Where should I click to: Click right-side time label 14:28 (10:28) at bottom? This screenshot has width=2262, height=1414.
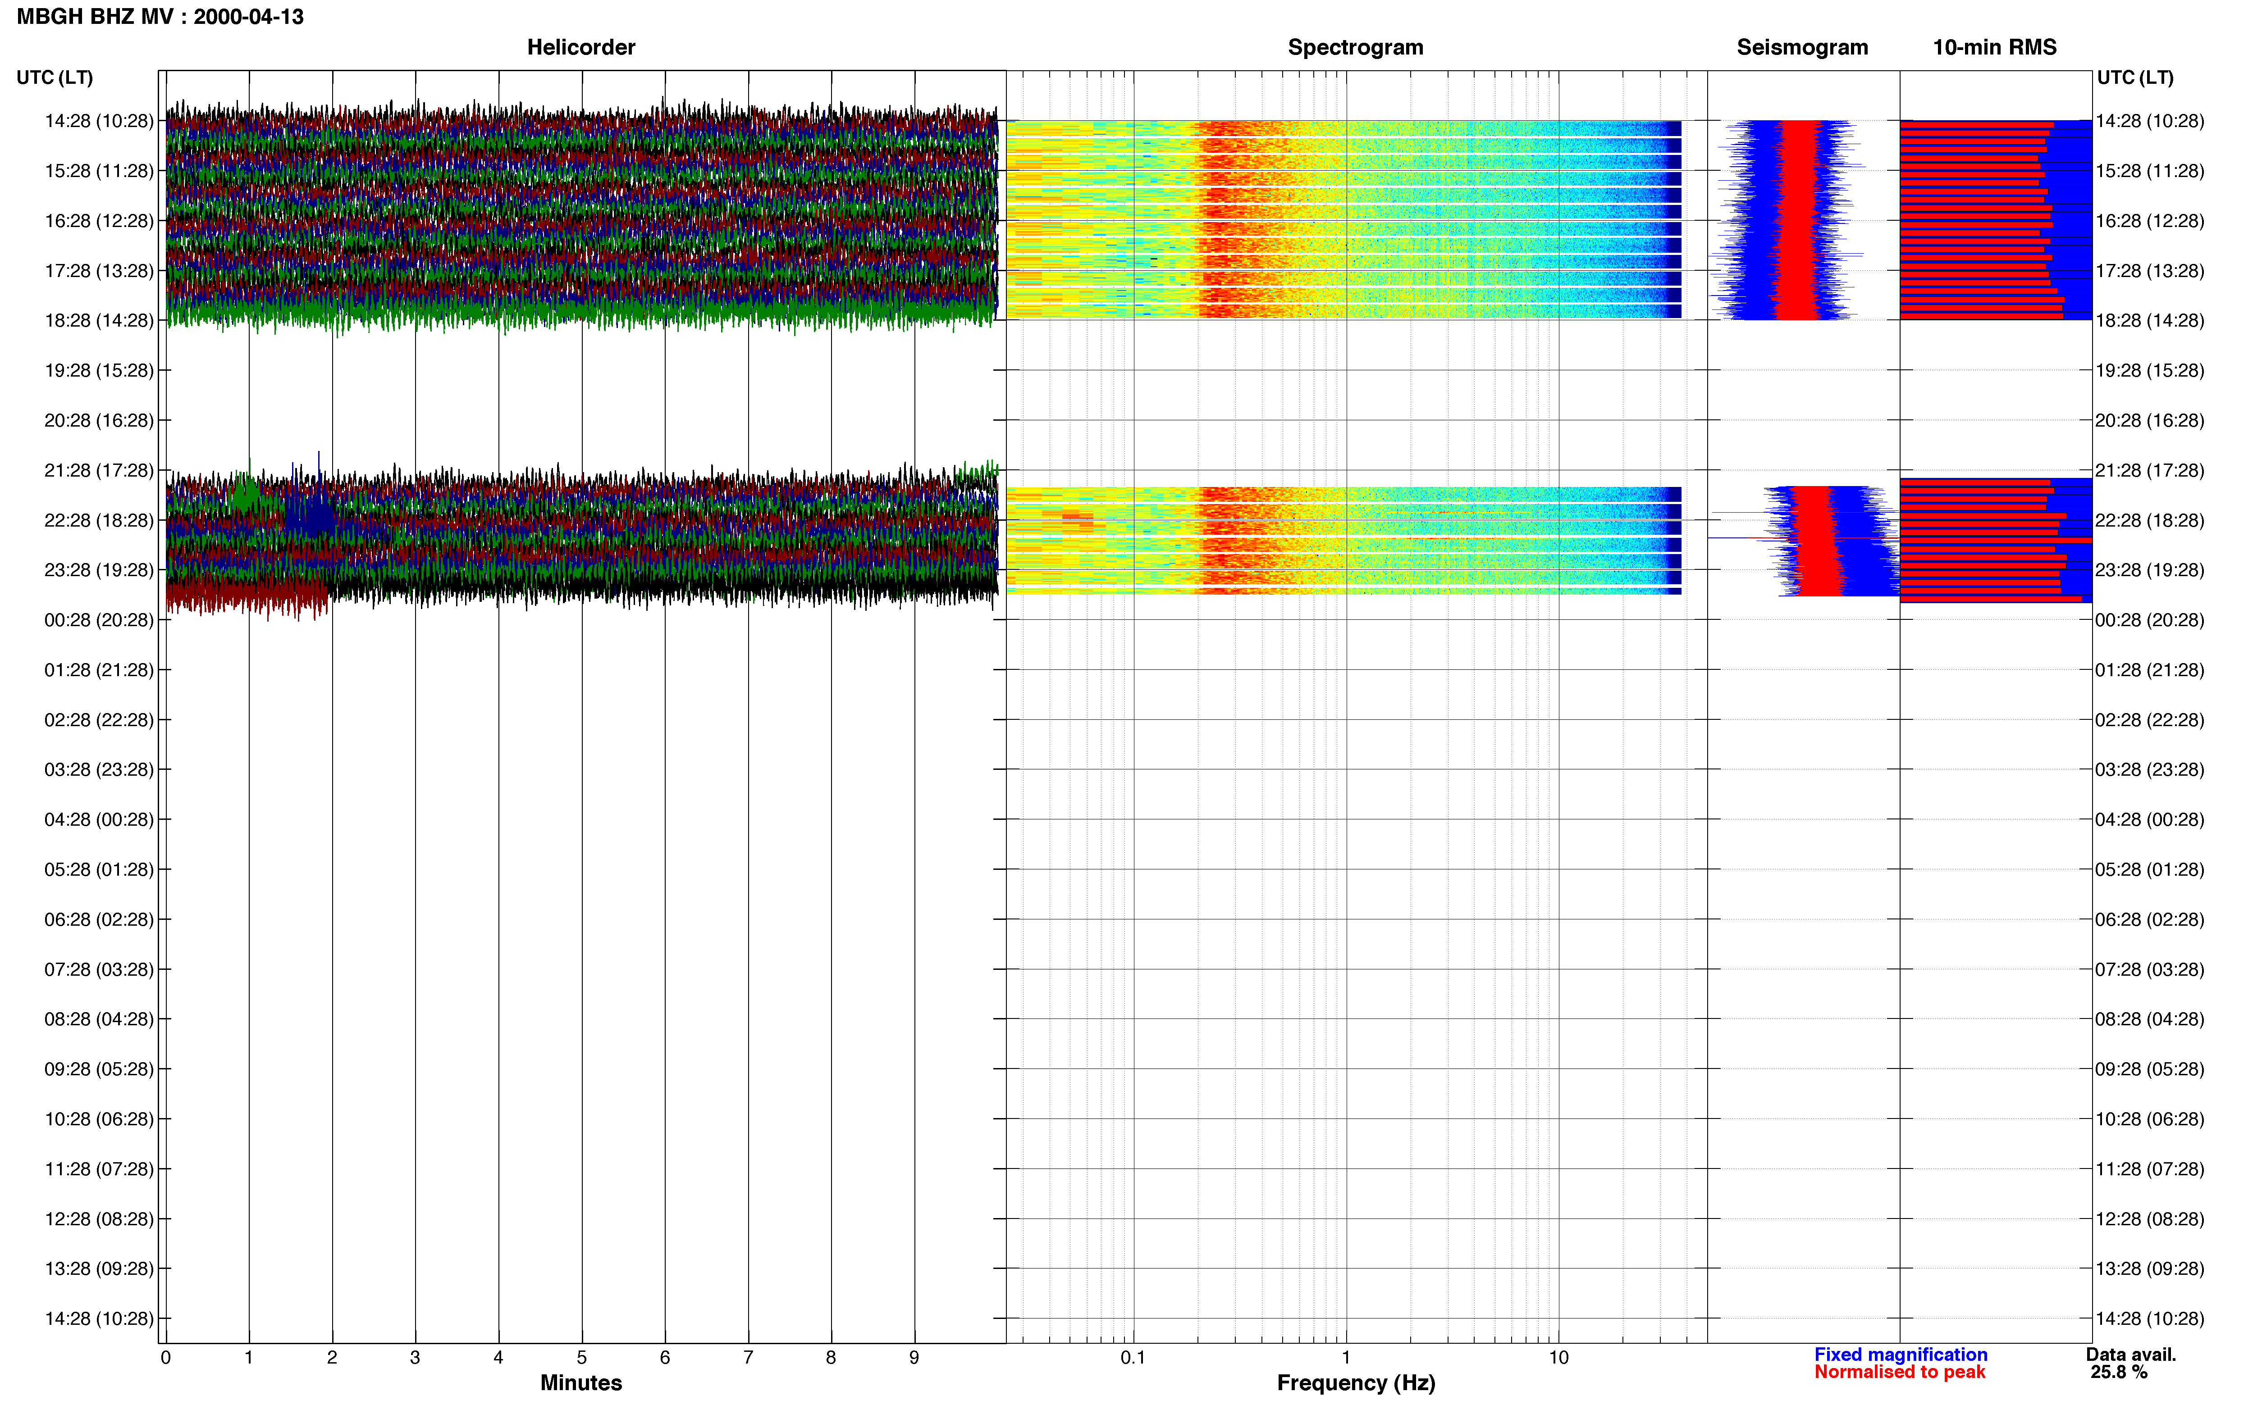(x=2150, y=1319)
